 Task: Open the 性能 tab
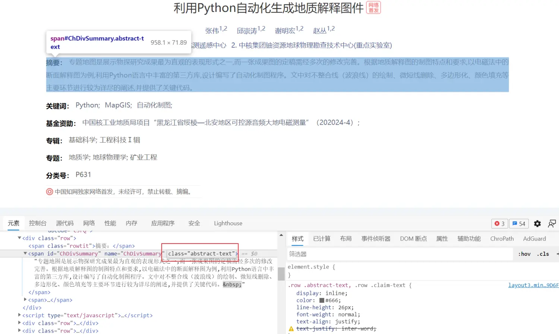[110, 223]
